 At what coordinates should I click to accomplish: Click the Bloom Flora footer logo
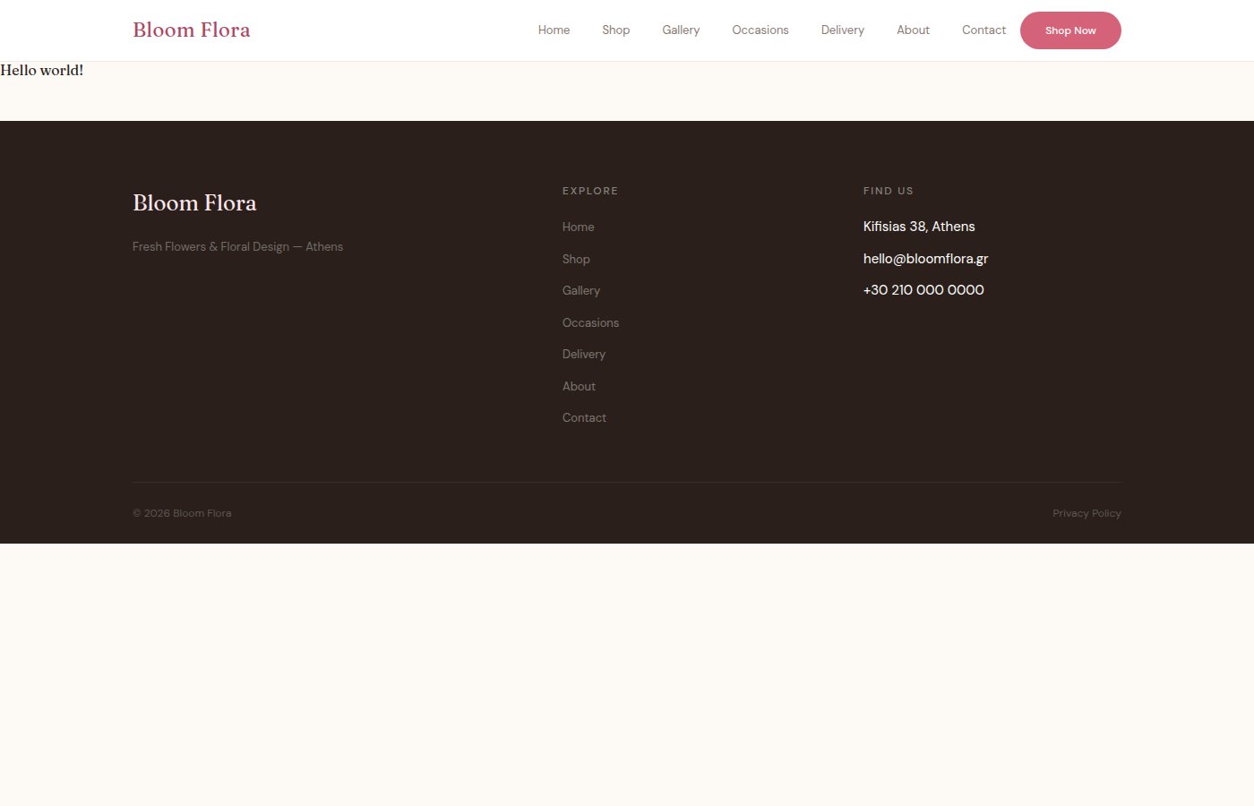[194, 203]
